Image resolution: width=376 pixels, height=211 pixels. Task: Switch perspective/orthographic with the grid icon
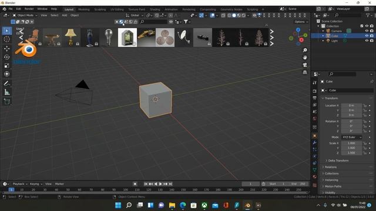coord(305,72)
